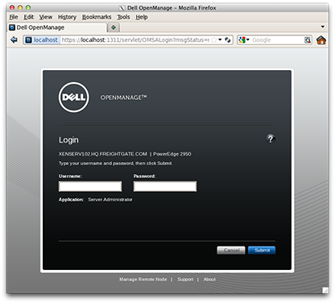Click the Server Administrator application text
The height and width of the screenshot is (303, 335).
[x=110, y=200]
